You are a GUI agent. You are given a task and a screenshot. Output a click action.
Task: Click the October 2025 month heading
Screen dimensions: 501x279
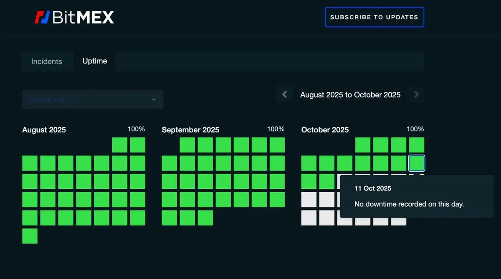325,130
